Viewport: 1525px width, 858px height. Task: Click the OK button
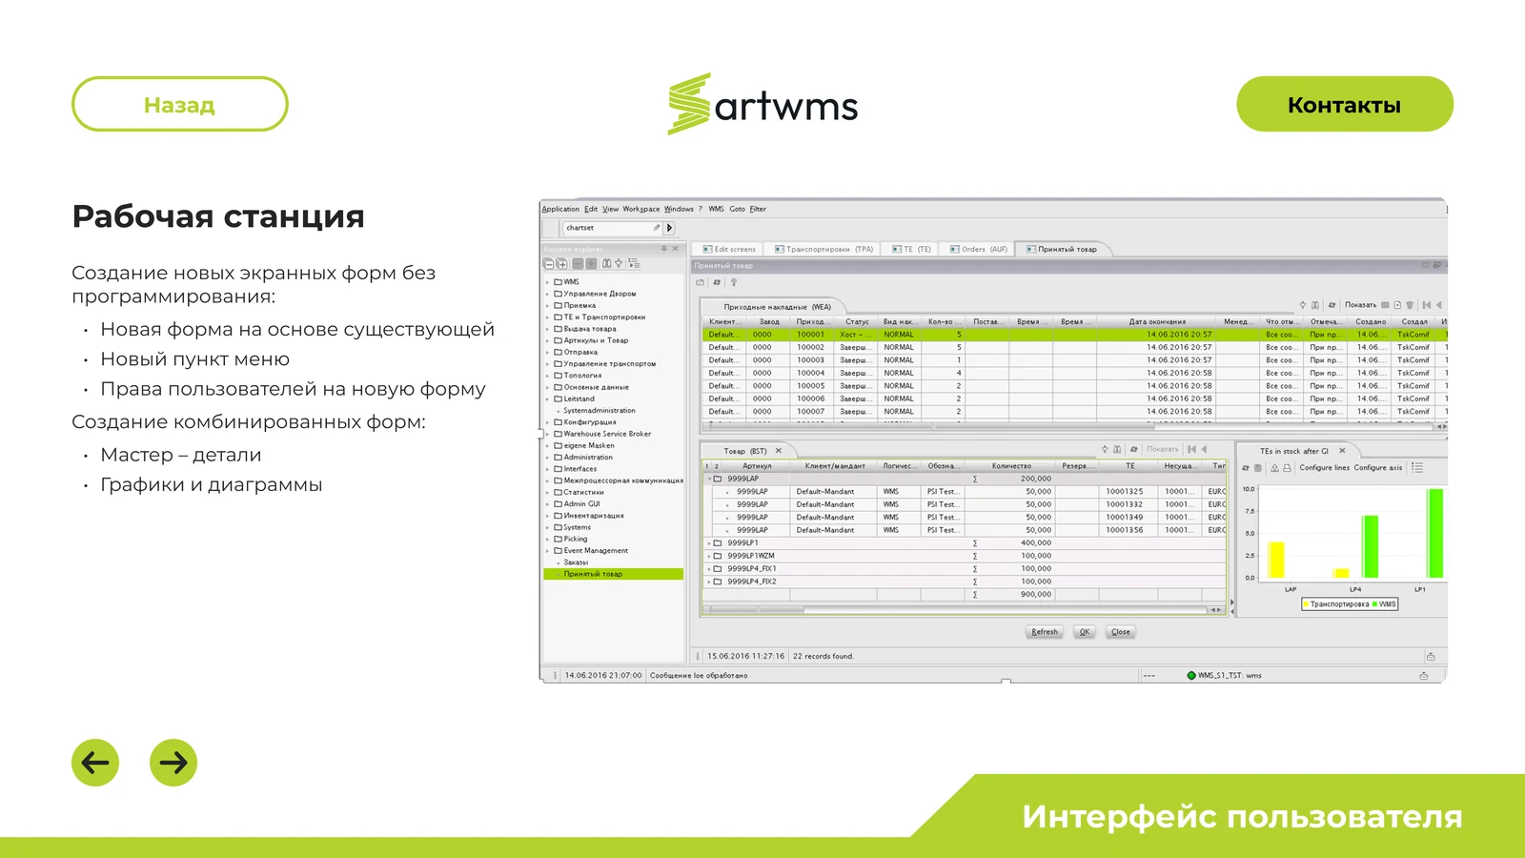(x=1085, y=632)
